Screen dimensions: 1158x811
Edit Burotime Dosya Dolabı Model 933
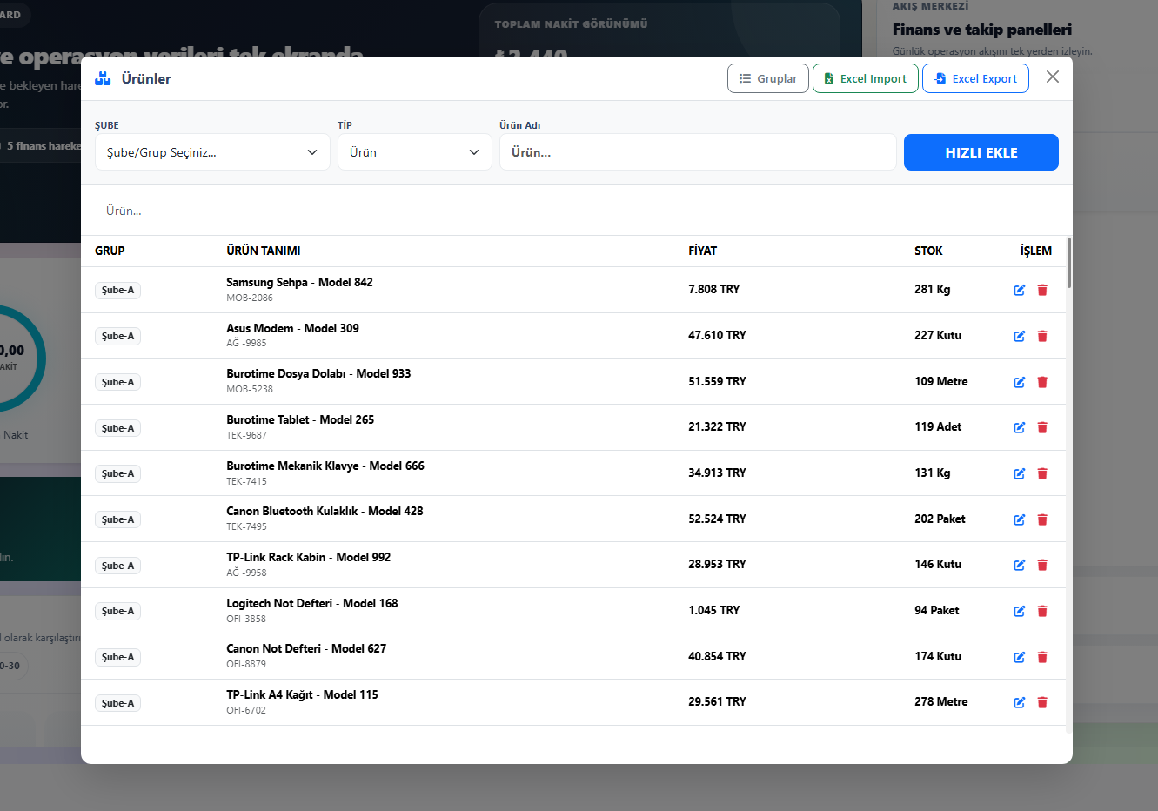click(1020, 382)
